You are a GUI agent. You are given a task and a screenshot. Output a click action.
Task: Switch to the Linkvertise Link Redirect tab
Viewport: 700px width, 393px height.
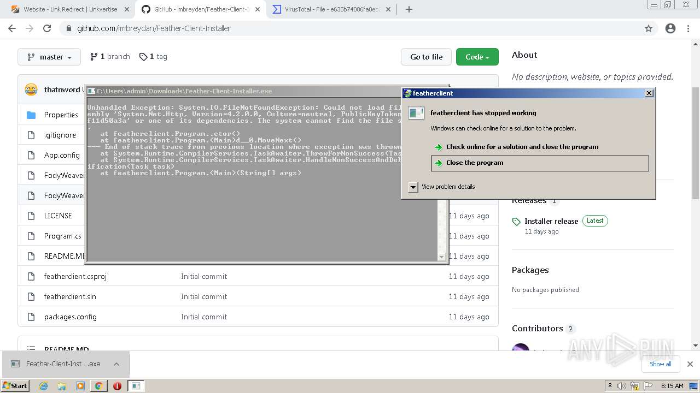tap(71, 9)
